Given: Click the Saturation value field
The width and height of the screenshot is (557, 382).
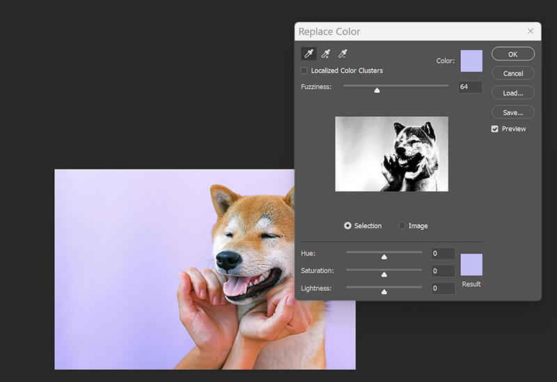Looking at the screenshot, I should click(x=443, y=271).
